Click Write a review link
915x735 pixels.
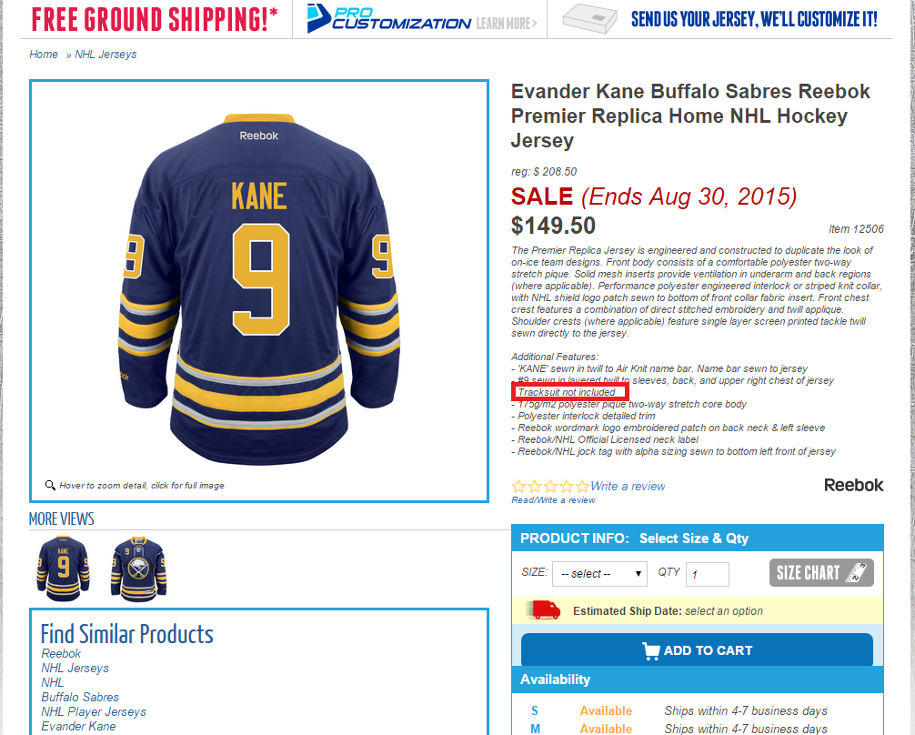628,486
